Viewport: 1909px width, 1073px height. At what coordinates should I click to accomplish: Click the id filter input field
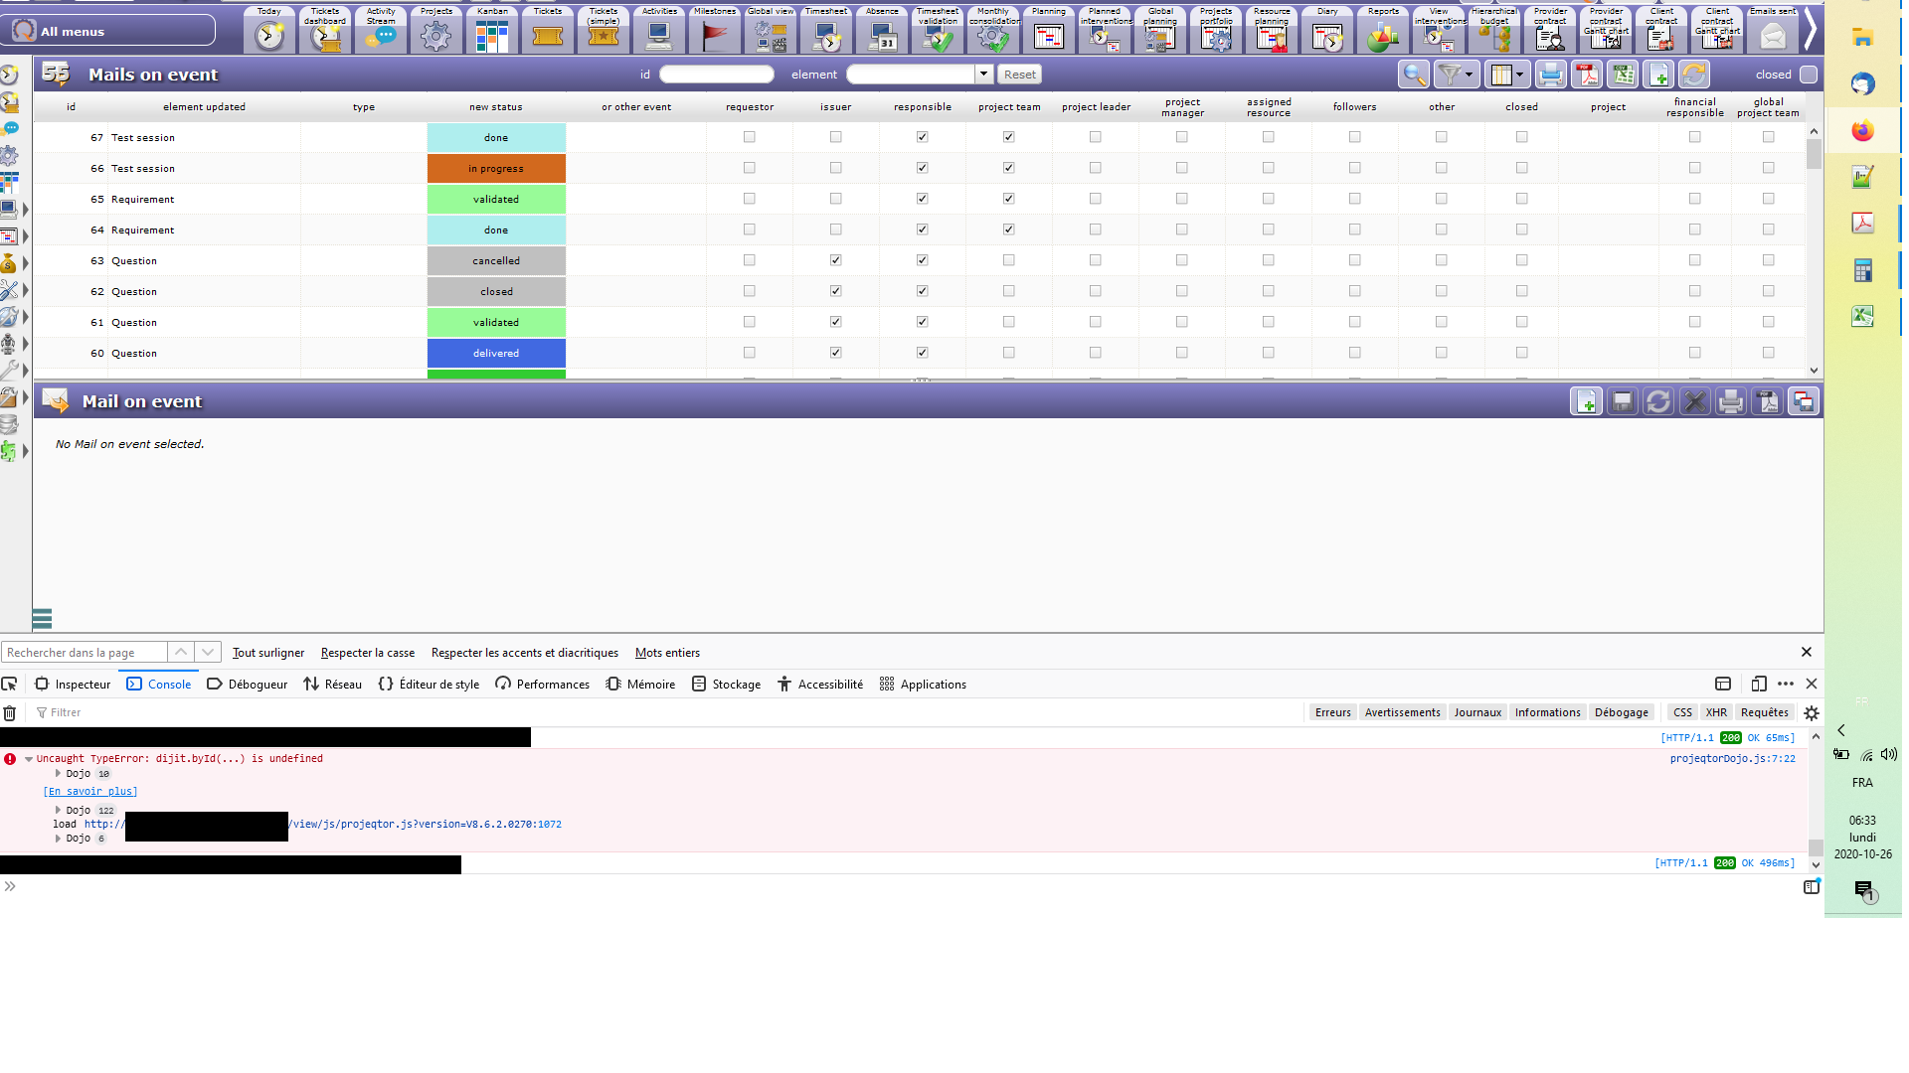point(716,75)
